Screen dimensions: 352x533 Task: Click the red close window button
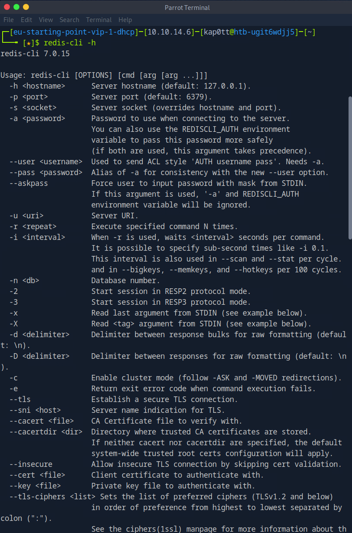click(7, 7)
